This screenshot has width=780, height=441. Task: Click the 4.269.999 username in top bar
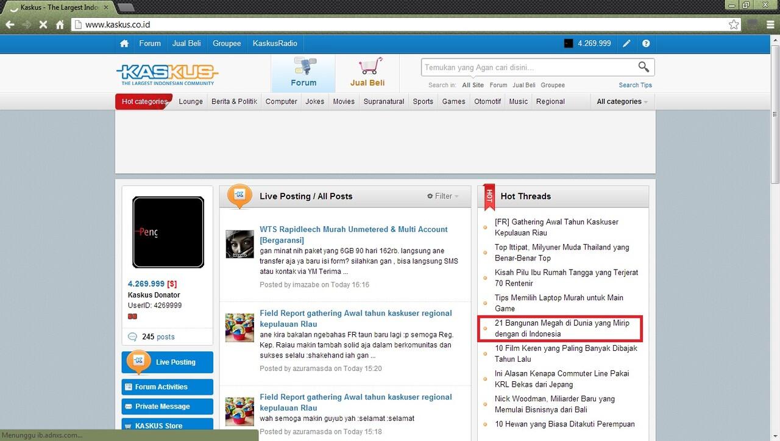pos(594,43)
